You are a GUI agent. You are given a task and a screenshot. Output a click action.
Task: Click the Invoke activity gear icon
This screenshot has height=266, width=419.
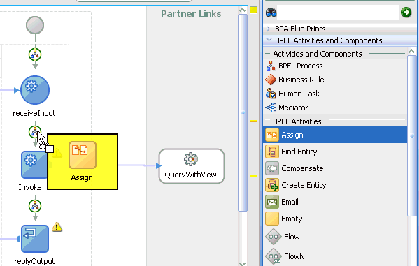(31, 161)
